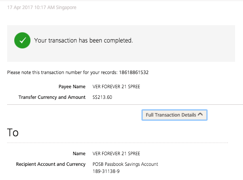
Task: Click recipient name VER FOREVER 21 SPREE under To
Action: pyautogui.click(x=116, y=154)
